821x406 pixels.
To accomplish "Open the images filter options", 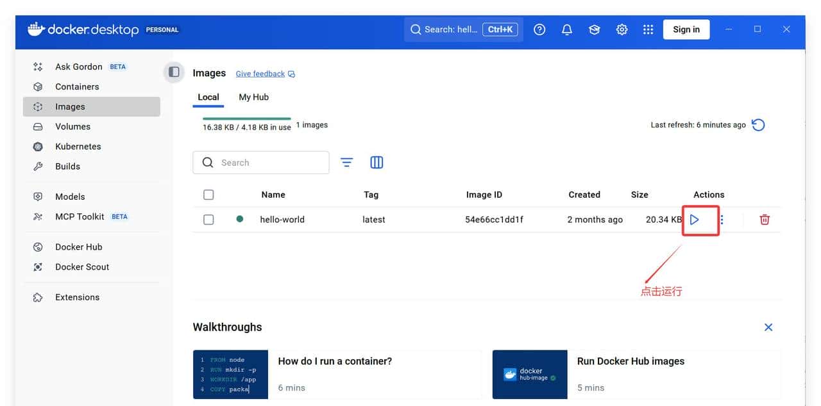I will [x=347, y=162].
